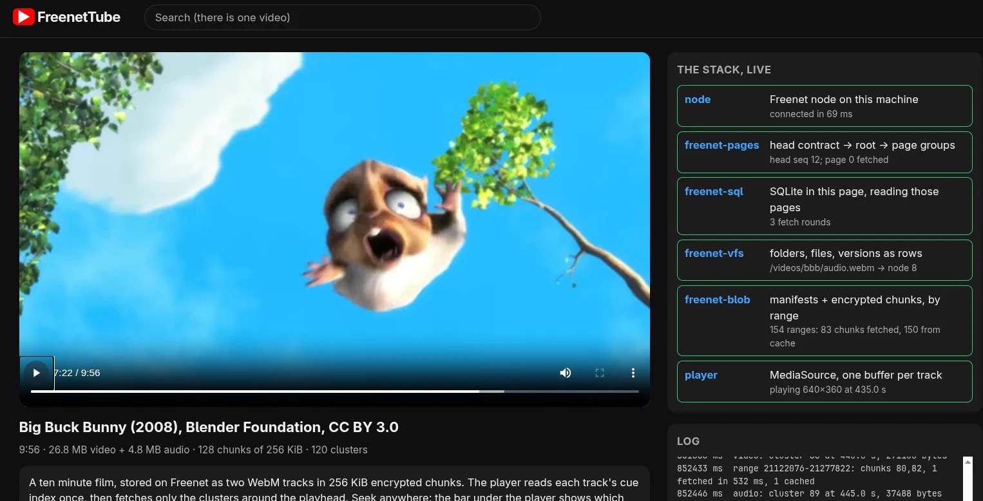Screen dimensions: 983x501
Task: Select the "freenet-vfs" stack label
Action: pyautogui.click(x=714, y=253)
